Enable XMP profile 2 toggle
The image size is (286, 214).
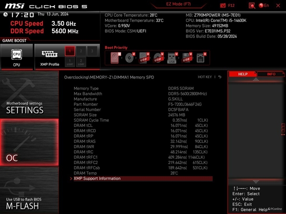[81, 50]
